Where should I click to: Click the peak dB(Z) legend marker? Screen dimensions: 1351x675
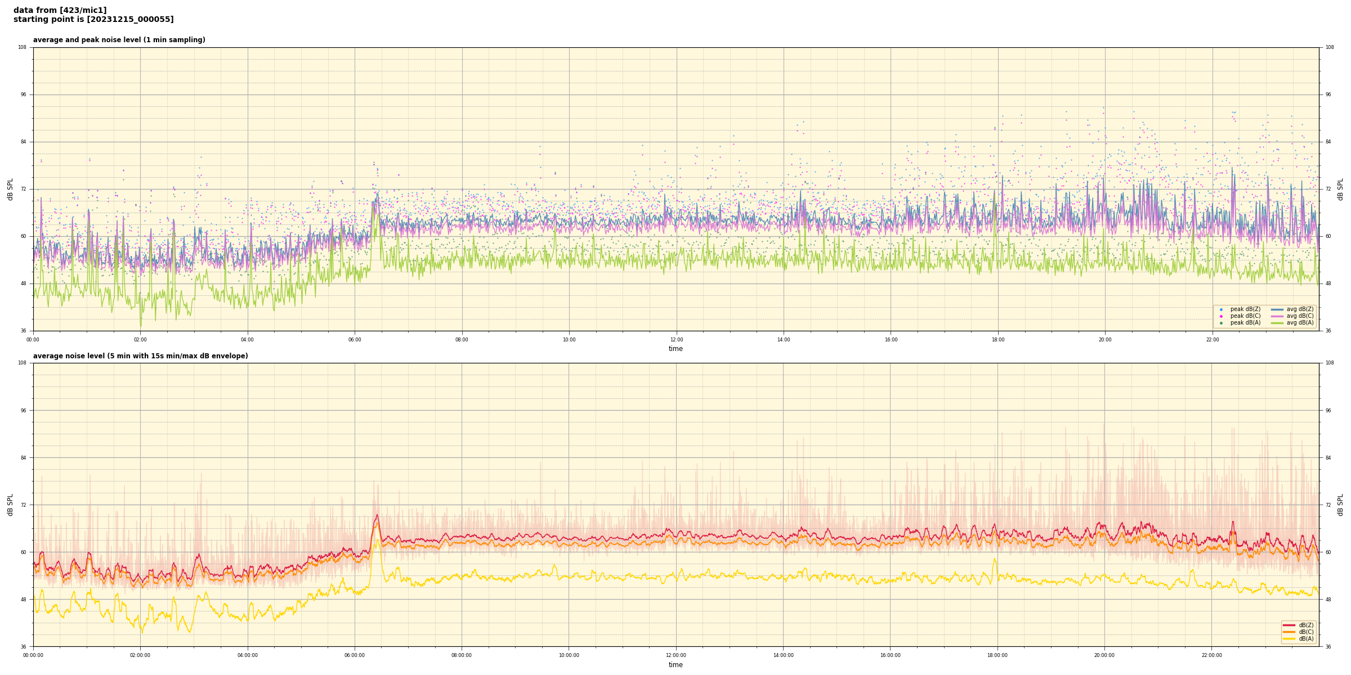(1221, 309)
